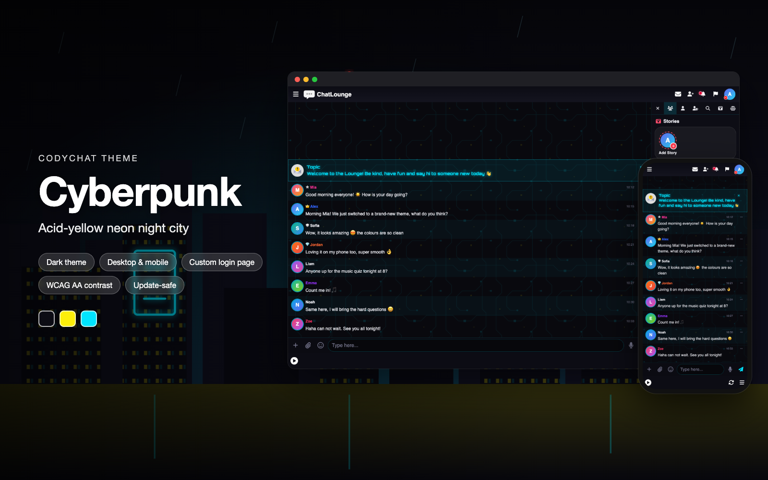Open notifications bell in mobile header
Viewport: 768px width, 480px height.
coord(715,169)
